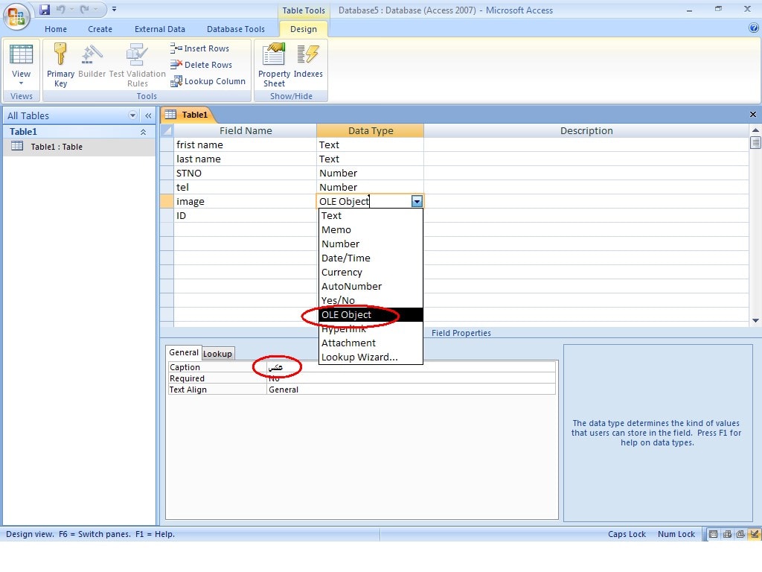The height and width of the screenshot is (572, 762).
Task: Switch to PivotTable View from status bar
Action: [x=727, y=534]
